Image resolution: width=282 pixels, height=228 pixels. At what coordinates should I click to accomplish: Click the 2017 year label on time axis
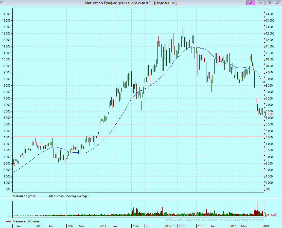[233, 226]
